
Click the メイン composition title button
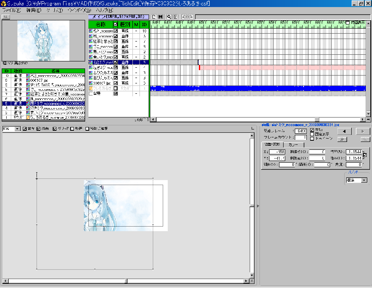point(119,17)
